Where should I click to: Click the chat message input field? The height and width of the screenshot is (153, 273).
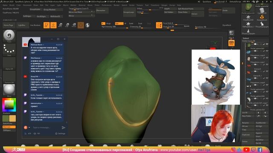(x=46, y=127)
